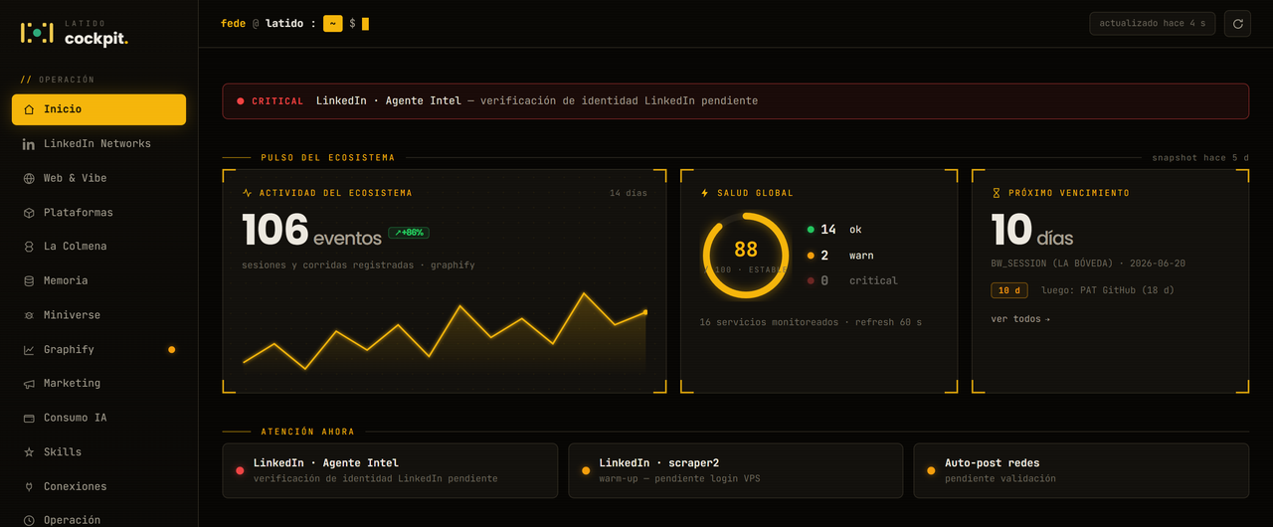Screen dimensions: 1273x527
Task: Click the La Colmena sidebar icon
Action: (x=29, y=247)
